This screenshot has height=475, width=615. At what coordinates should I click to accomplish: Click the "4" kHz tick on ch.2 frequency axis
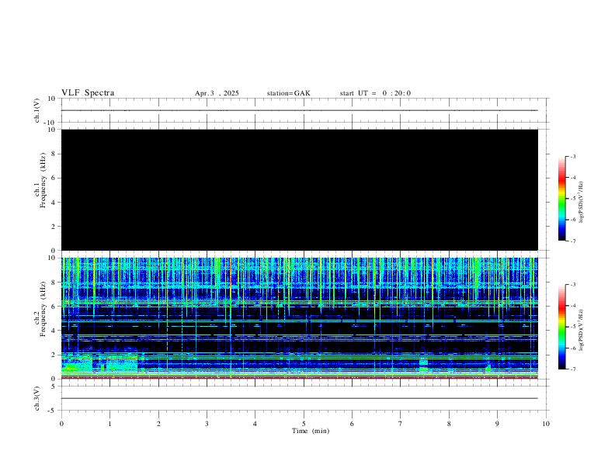click(54, 331)
